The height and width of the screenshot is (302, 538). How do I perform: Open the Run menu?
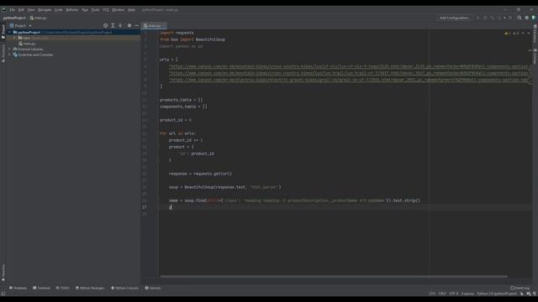tap(85, 10)
